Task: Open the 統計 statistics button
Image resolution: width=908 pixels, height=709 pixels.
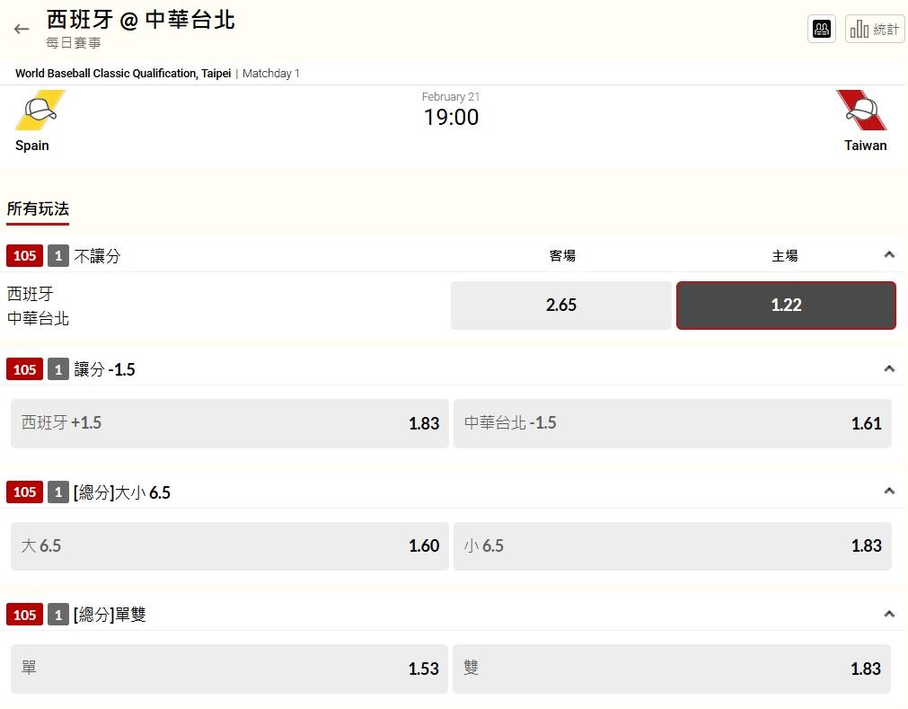Action: point(875,29)
